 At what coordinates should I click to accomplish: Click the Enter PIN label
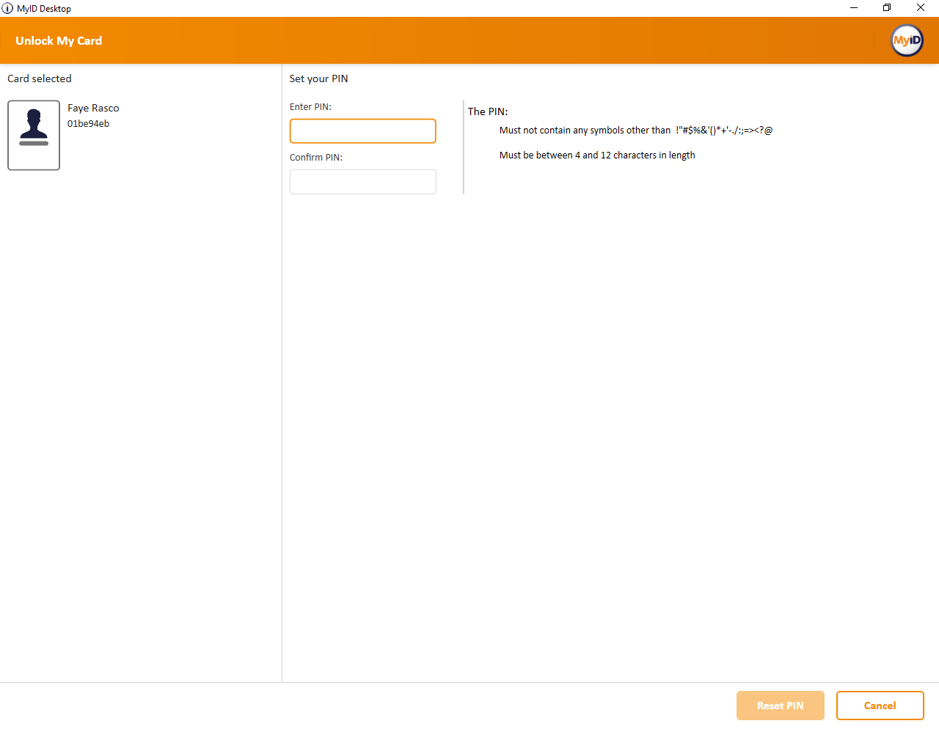pyautogui.click(x=310, y=107)
